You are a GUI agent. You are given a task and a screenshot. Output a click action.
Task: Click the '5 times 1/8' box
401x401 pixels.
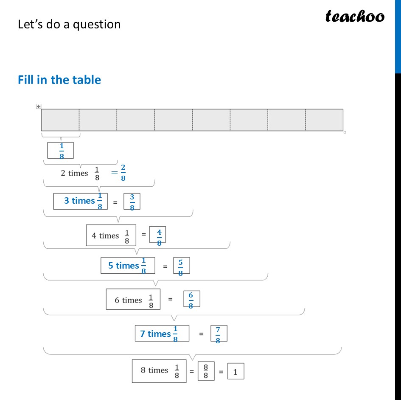(x=128, y=266)
